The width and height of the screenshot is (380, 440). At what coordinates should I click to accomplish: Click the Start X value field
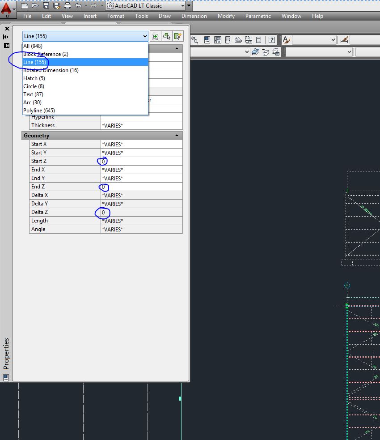[x=142, y=144]
